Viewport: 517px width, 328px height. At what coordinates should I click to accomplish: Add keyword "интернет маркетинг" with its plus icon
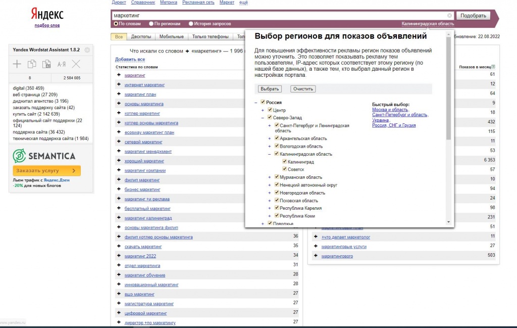coord(119,84)
